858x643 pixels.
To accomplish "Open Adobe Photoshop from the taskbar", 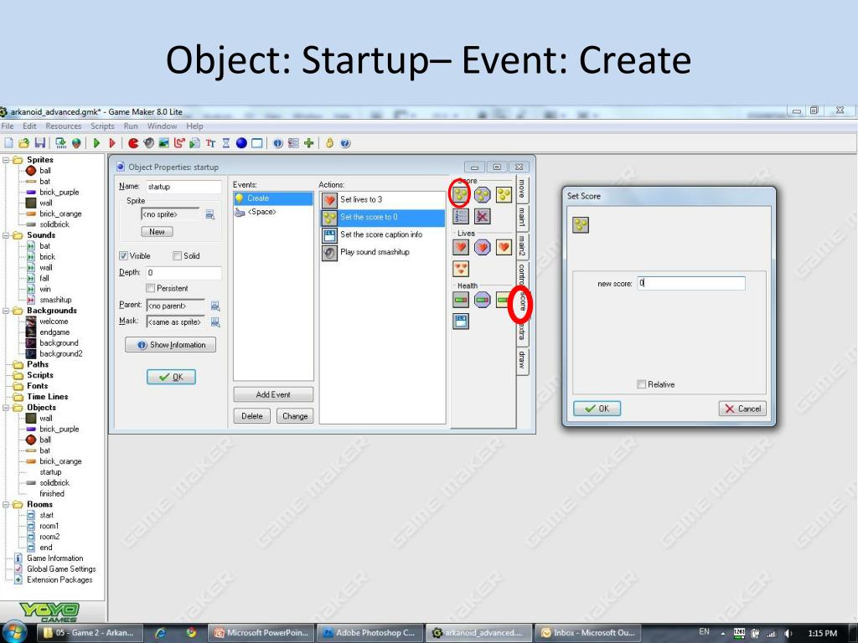I will click(369, 633).
